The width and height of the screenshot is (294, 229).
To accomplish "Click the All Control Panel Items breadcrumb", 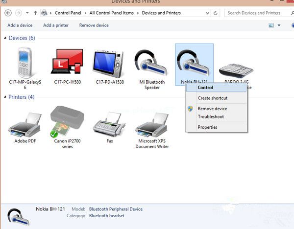I will [111, 13].
